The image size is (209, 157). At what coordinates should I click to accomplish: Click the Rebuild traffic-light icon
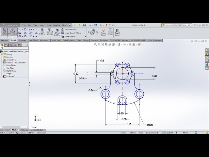[106, 25]
